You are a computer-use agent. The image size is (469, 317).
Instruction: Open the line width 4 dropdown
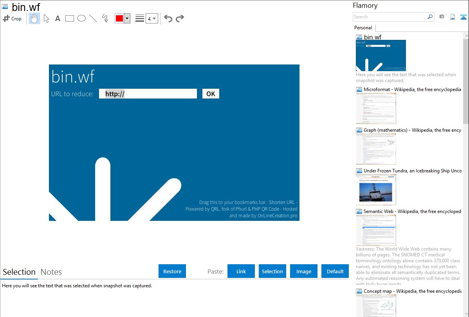click(152, 18)
